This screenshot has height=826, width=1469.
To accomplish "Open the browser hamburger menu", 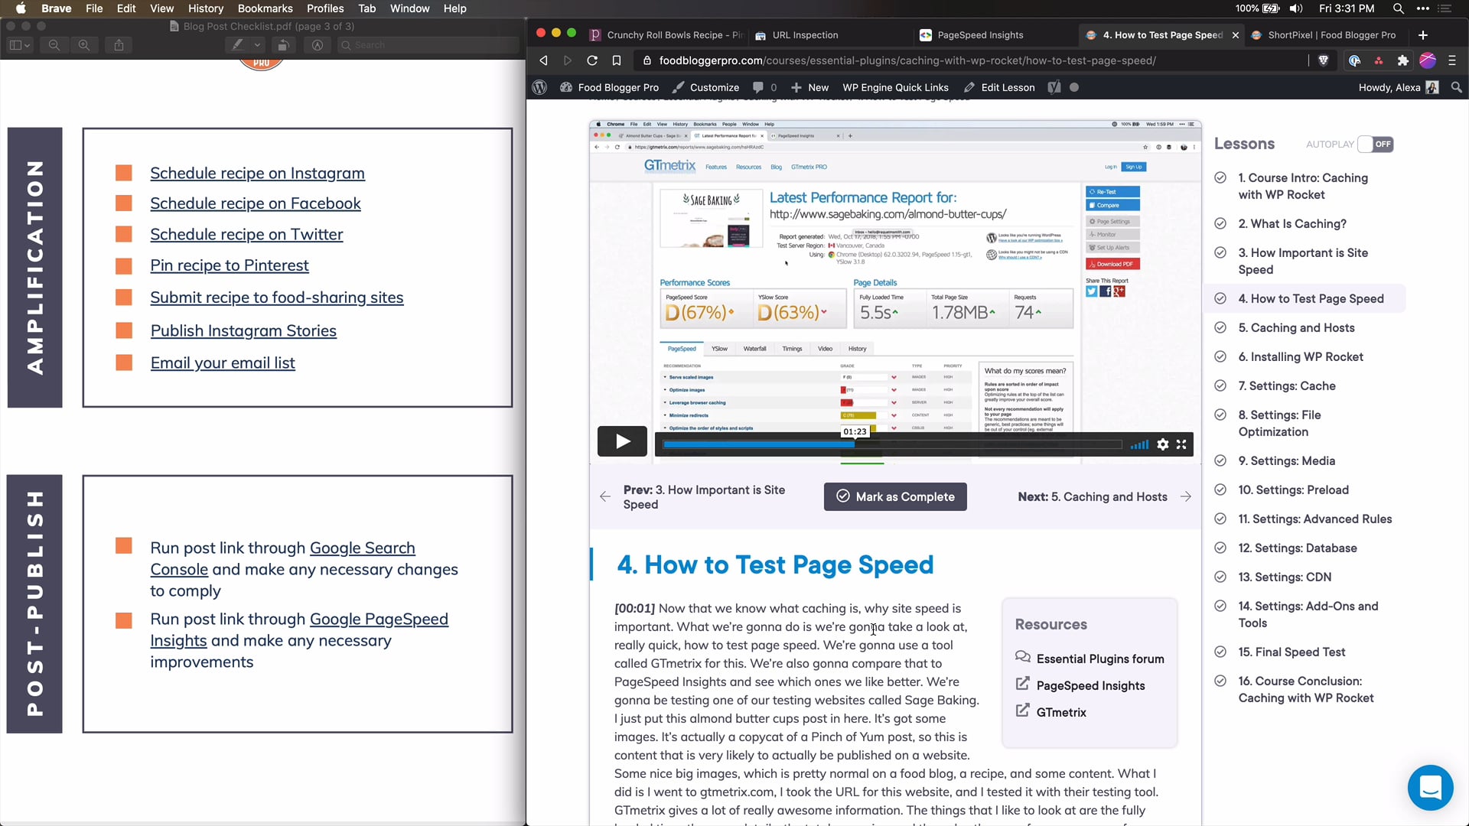I will [1452, 60].
